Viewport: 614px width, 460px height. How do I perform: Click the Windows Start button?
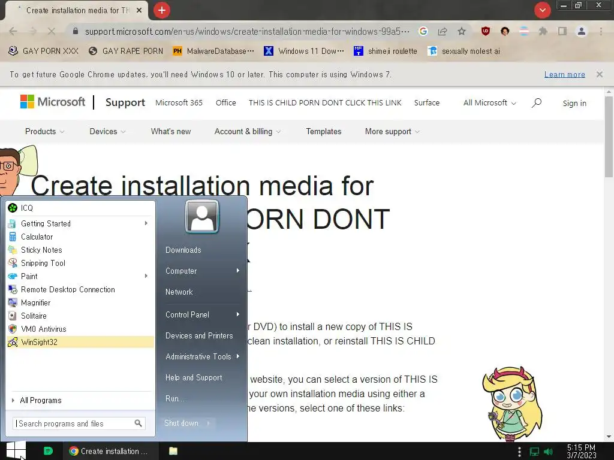[16, 450]
